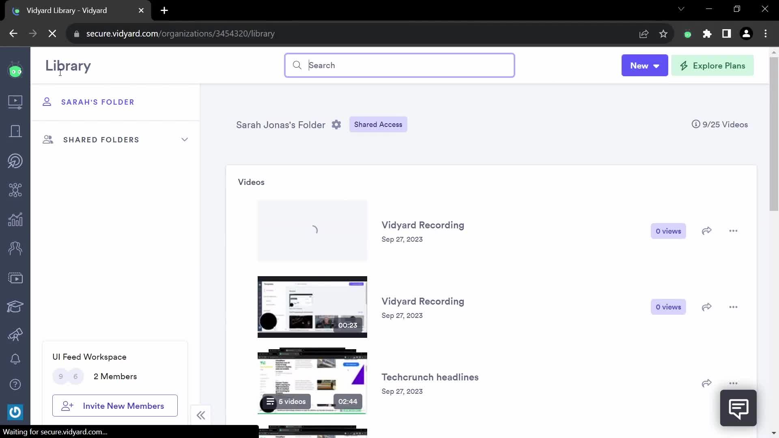Image resolution: width=779 pixels, height=438 pixels.
Task: Open the telescope explore sidebar icon
Action: [15, 334]
